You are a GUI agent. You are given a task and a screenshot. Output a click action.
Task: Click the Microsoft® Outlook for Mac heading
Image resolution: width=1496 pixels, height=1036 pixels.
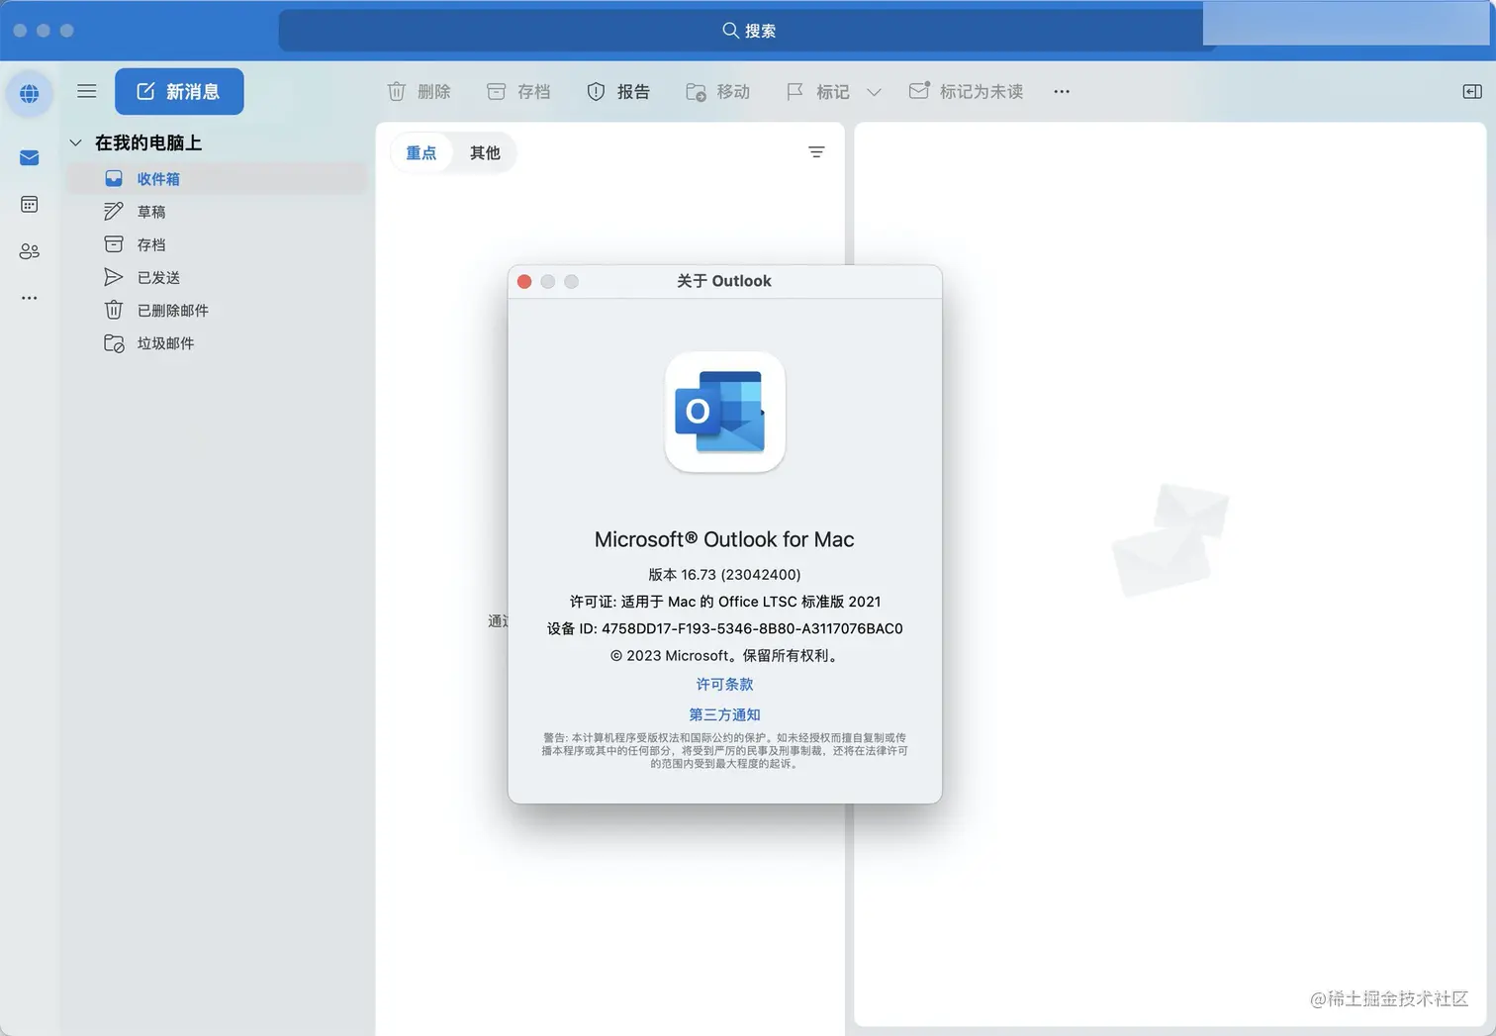[724, 539]
